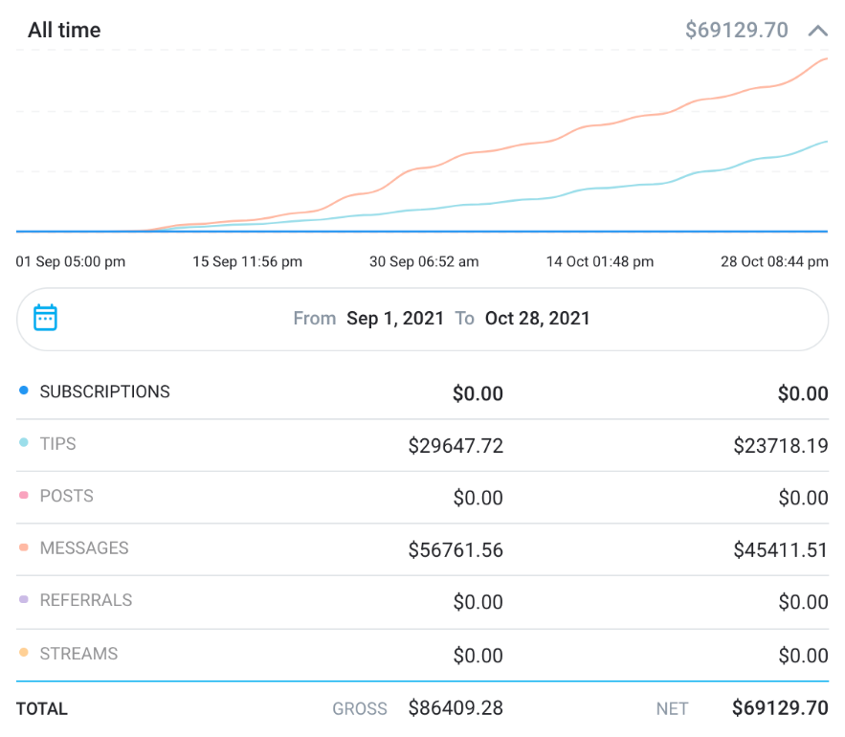The image size is (845, 737).
Task: Toggle the SUBSCRIPTIONS series row
Action: pos(104,391)
